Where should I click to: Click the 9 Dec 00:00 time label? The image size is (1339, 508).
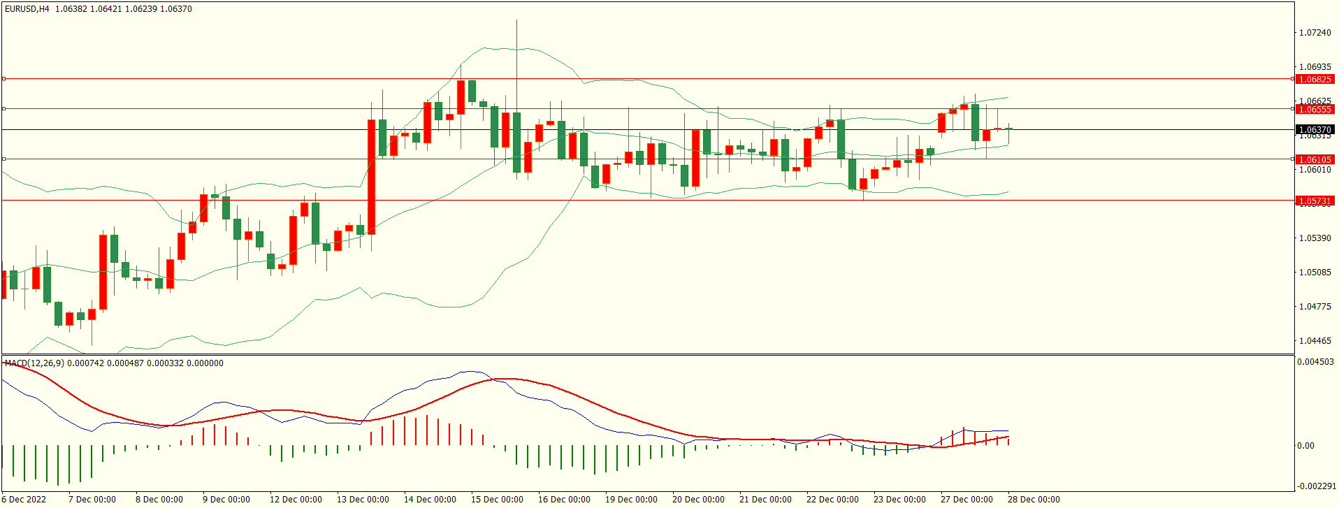coord(226,500)
